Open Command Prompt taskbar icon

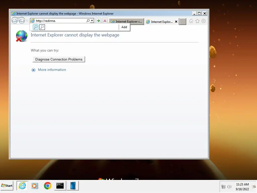[x=60, y=186]
